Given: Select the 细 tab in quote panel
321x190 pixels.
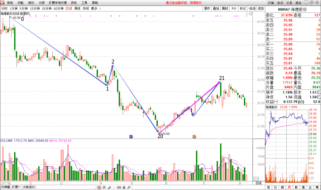Looking at the screenshot, I should click(x=283, y=187).
